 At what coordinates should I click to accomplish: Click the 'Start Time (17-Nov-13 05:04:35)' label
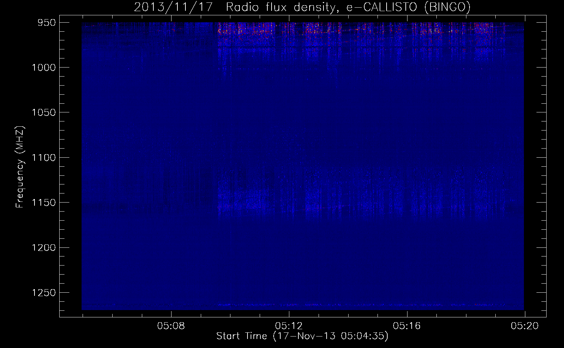pyautogui.click(x=302, y=336)
